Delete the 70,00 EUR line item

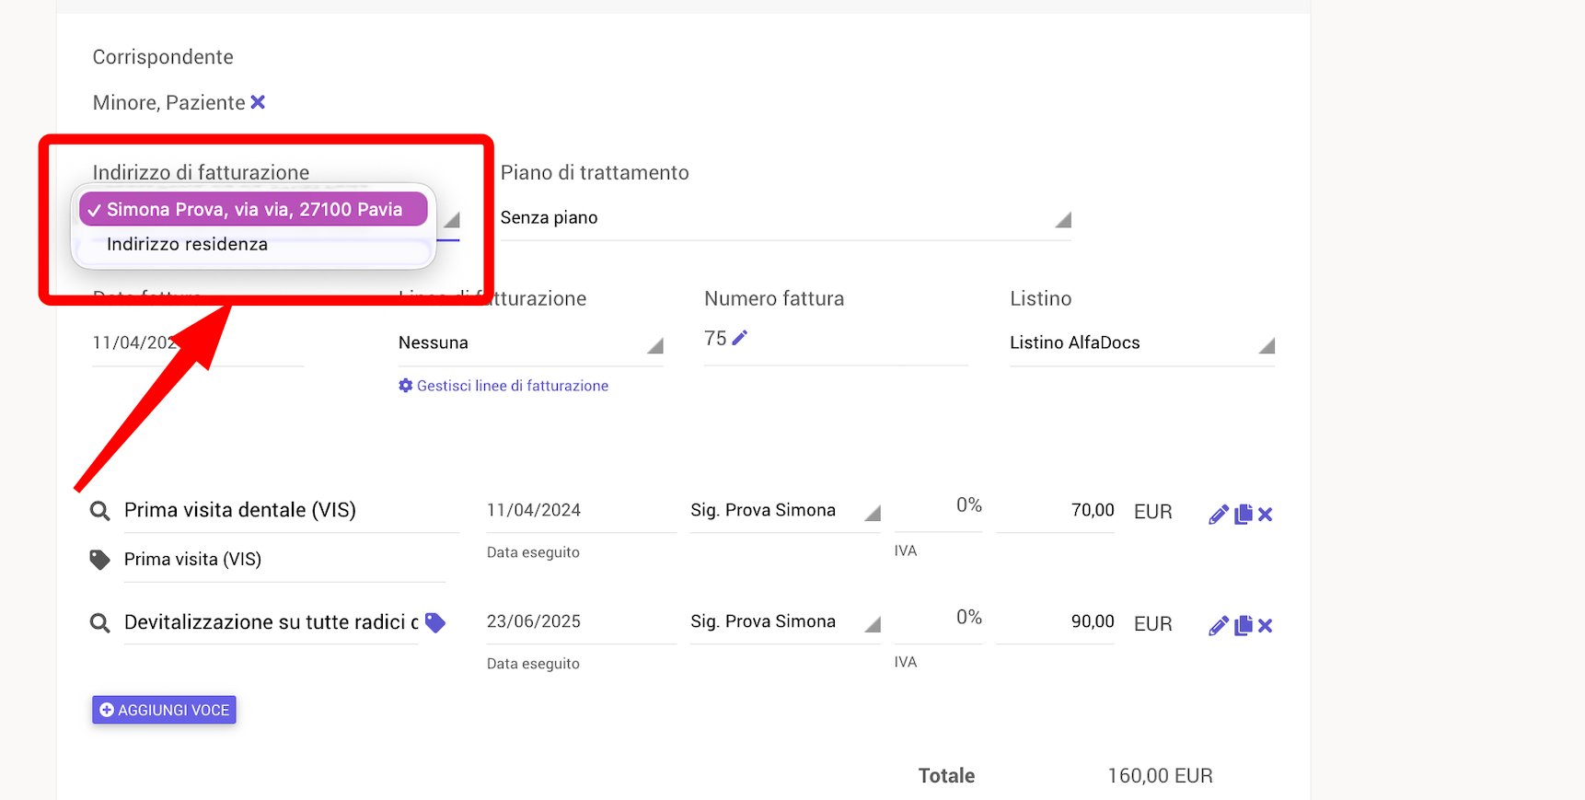(1266, 515)
